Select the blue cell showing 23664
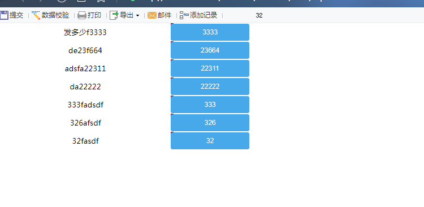Viewport: 424px width, 207px height. tap(210, 50)
